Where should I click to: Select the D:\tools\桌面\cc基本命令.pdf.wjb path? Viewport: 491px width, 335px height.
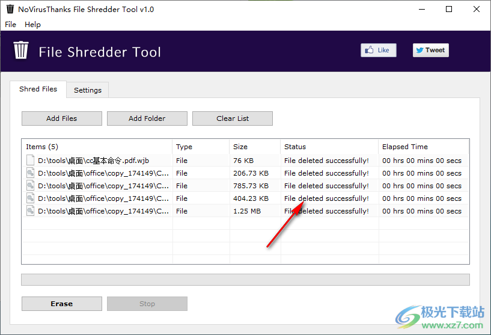click(x=93, y=161)
